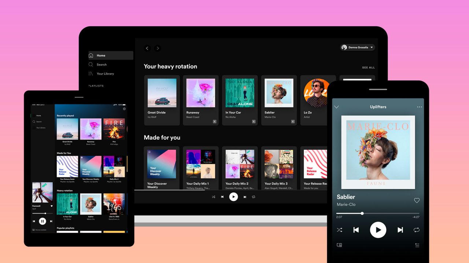
Task: Open Sablier in tablet Heavy rotation
Action: tap(91, 207)
